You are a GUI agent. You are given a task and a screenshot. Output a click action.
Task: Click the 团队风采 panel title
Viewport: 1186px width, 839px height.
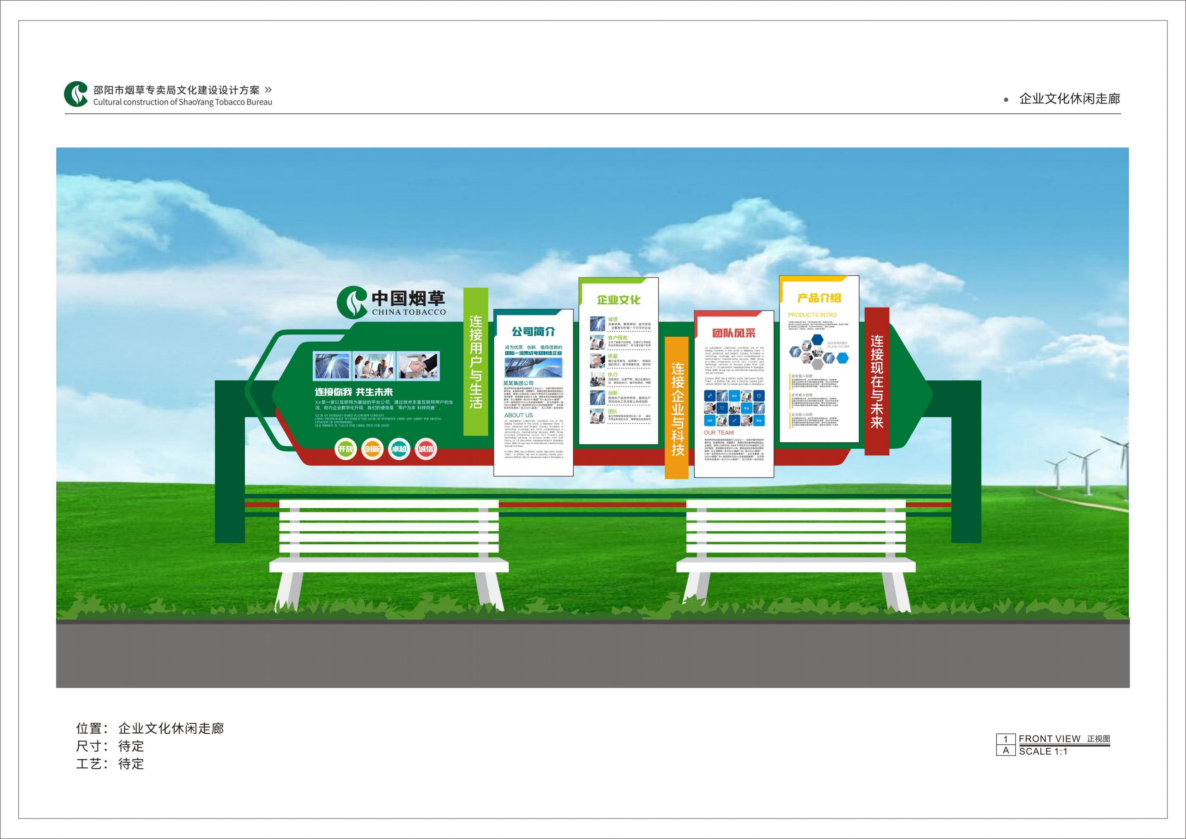pos(734,333)
